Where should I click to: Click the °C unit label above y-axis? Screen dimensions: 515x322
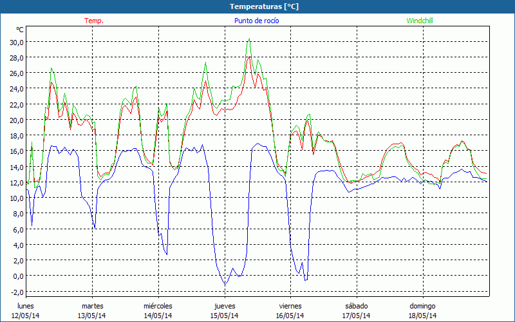click(x=20, y=30)
